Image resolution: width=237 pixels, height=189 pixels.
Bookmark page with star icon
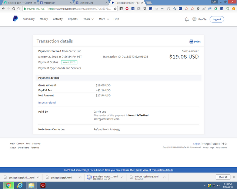click(x=115, y=9)
